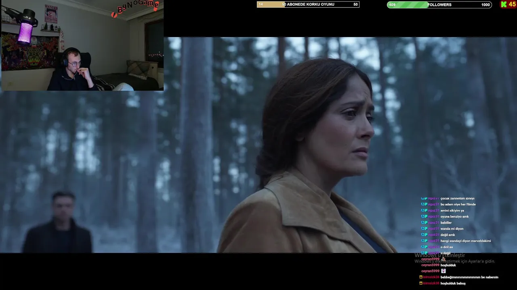Image resolution: width=517 pixels, height=290 pixels.
Task: Click chat message 'hangi wandayi diyon marveldakimi'
Action: 465,240
